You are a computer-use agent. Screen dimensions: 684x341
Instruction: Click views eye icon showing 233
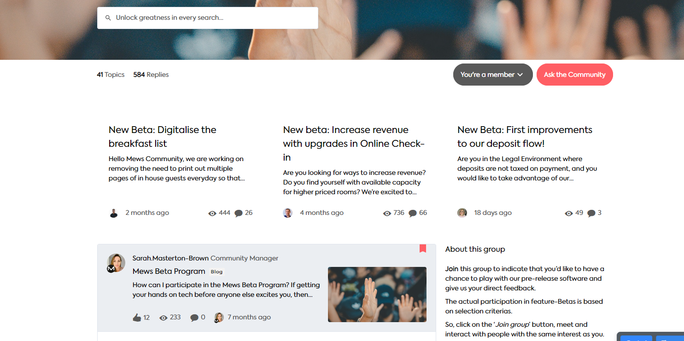pos(164,318)
